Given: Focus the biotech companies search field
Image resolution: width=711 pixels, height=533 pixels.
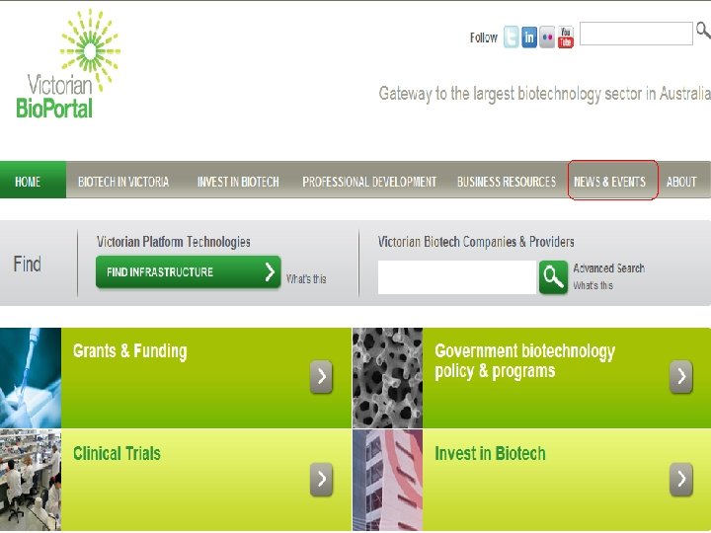Looking at the screenshot, I should click(x=457, y=277).
